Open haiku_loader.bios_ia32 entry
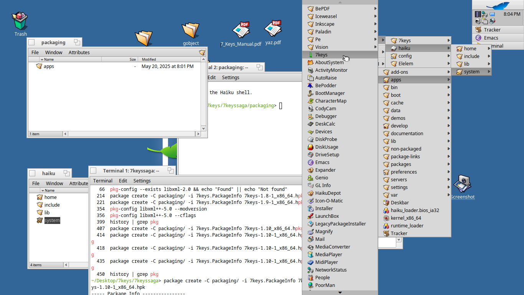 coord(415,210)
